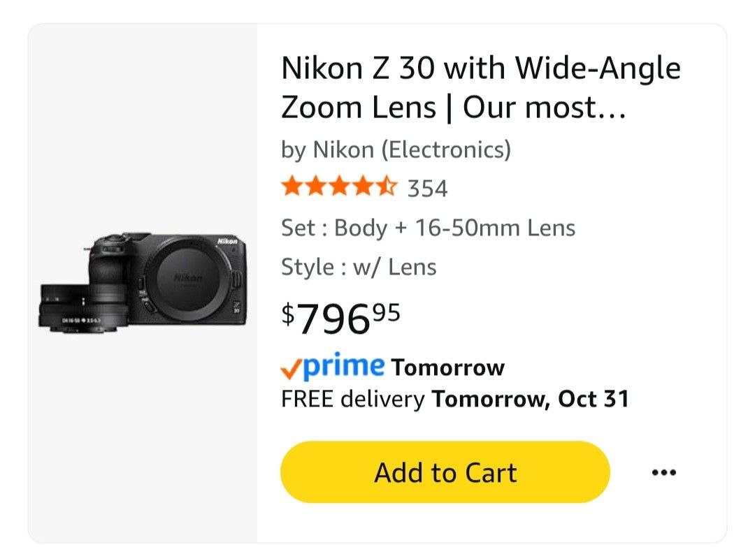Select the fourth orange star icon
The height and width of the screenshot is (547, 755).
(x=363, y=187)
